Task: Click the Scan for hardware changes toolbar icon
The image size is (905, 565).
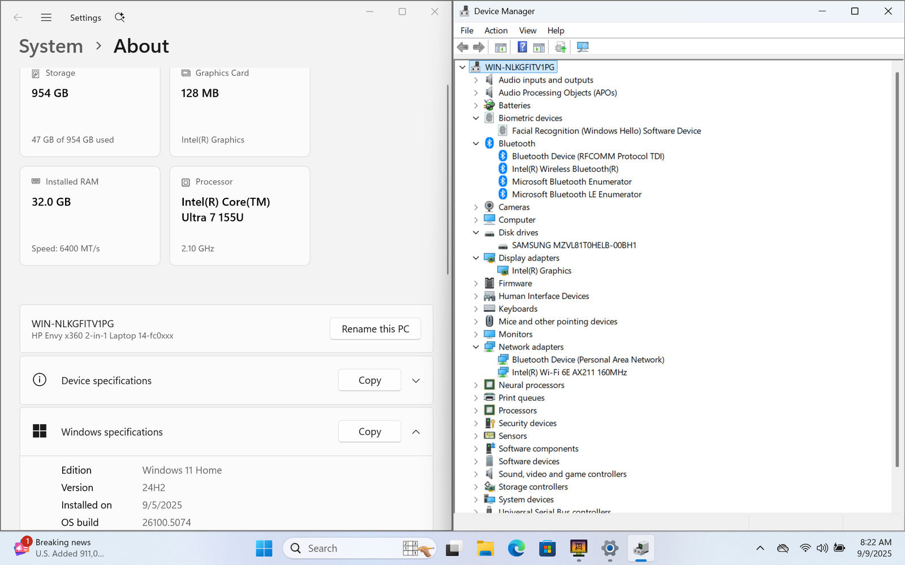Action: point(583,47)
